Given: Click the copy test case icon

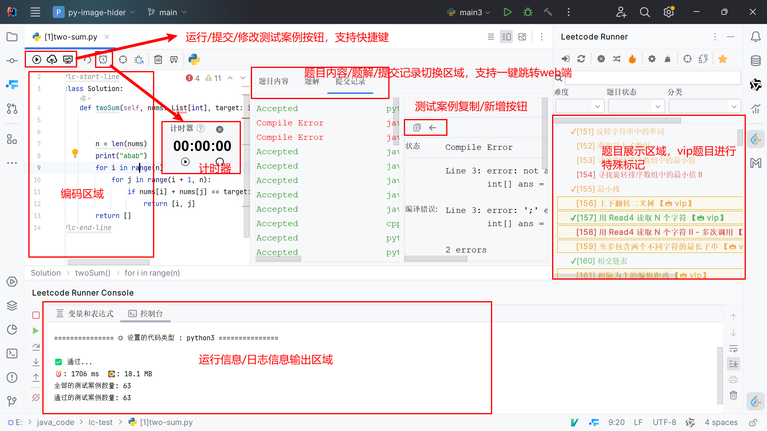Looking at the screenshot, I should 417,128.
